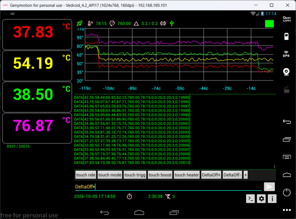296x219 pixels.
Task: Click the pressure gauge icon near 760.00
Action: click(112, 24)
